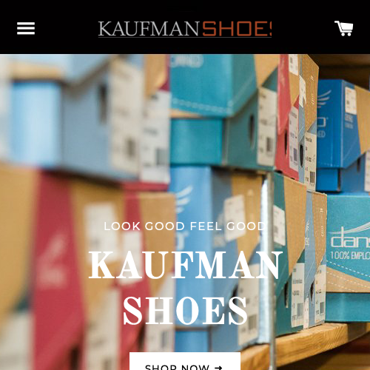Select the LOOK GOOD FEEL GOOD tagline
The image size is (370, 370).
tap(185, 226)
